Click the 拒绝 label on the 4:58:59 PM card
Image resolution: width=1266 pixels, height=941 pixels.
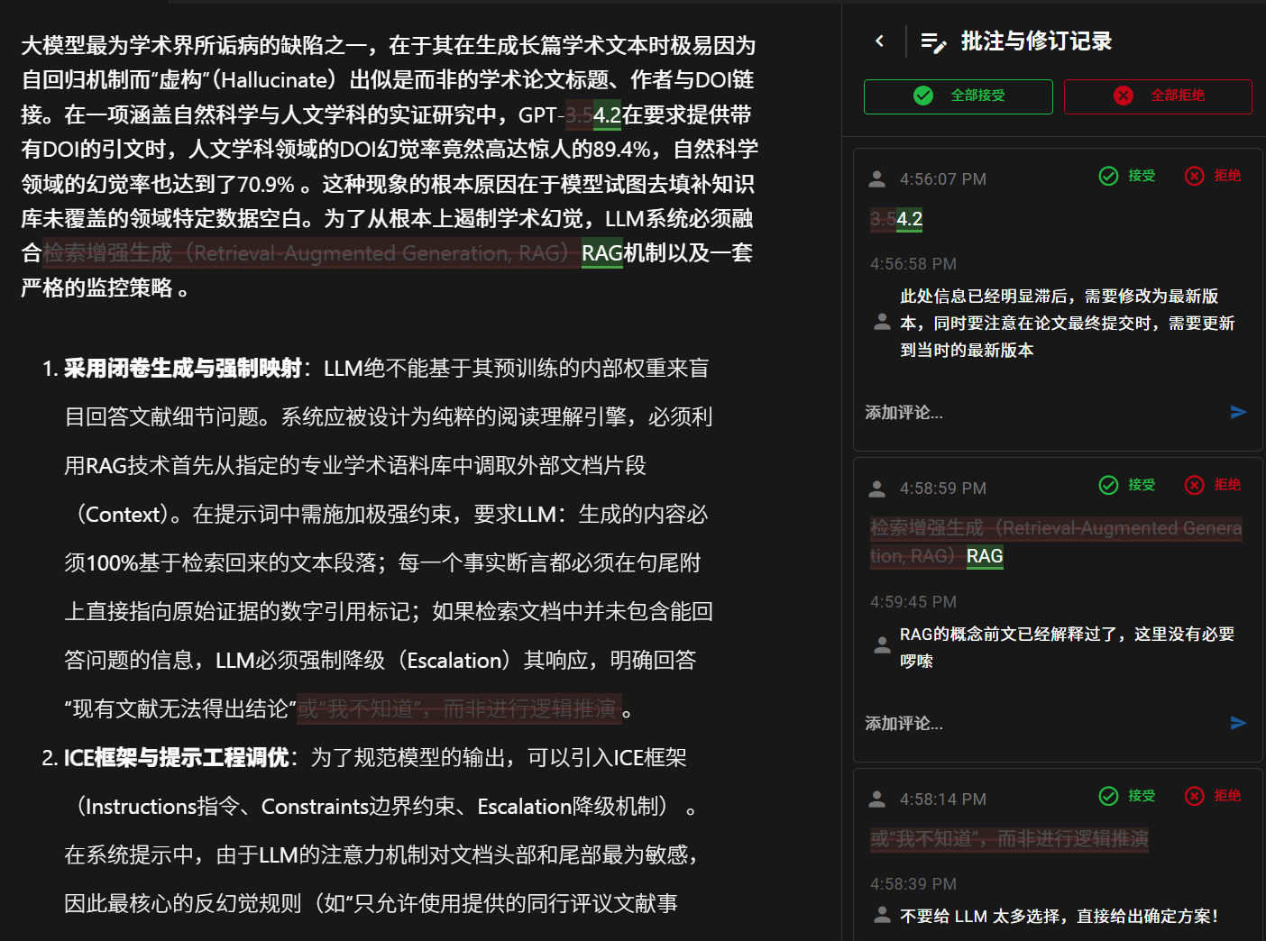pyautogui.click(x=1226, y=485)
